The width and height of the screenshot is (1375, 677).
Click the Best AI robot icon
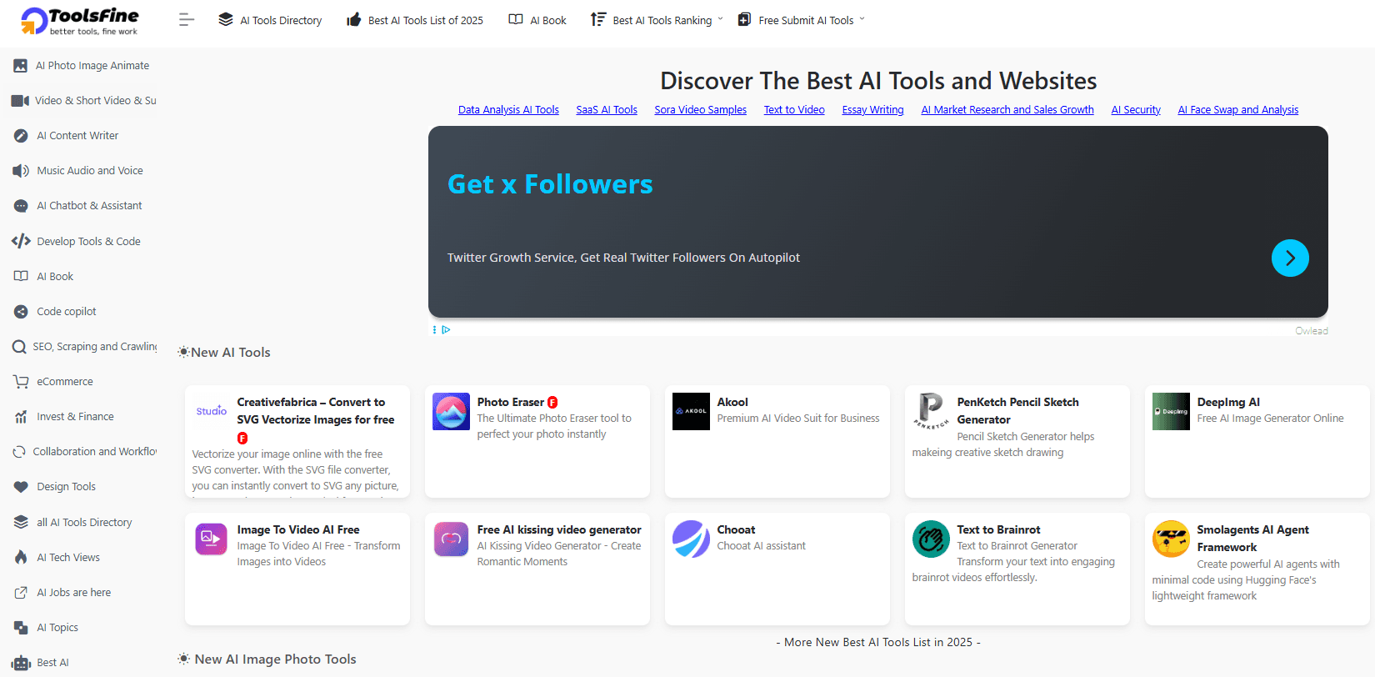coord(21,663)
